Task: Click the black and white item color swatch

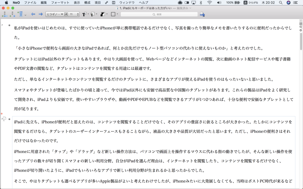Action: (103, 14)
